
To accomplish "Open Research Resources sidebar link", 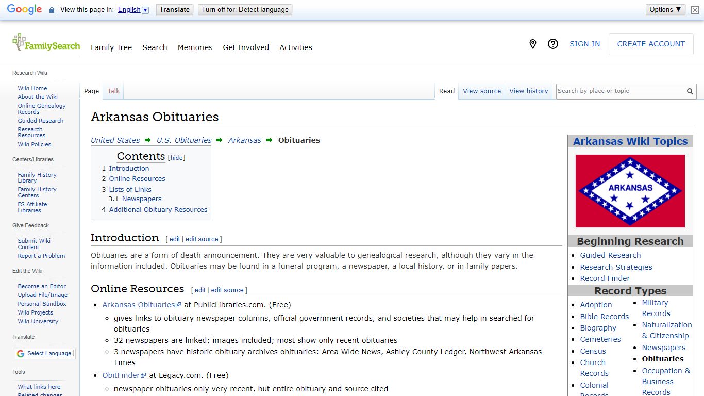I will pos(31,133).
